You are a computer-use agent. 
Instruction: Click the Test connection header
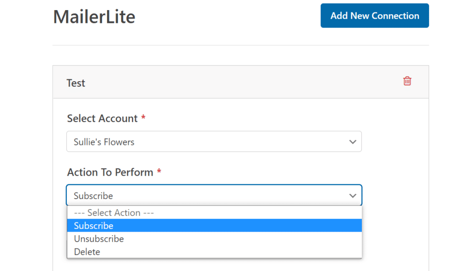pyautogui.click(x=76, y=83)
